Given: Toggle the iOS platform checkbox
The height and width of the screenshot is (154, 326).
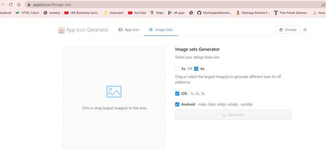Looking at the screenshot, I should 177,94.
